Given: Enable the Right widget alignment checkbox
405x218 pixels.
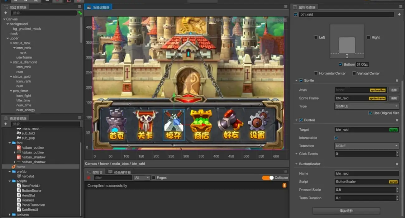Looking at the screenshot, I should 369,37.
